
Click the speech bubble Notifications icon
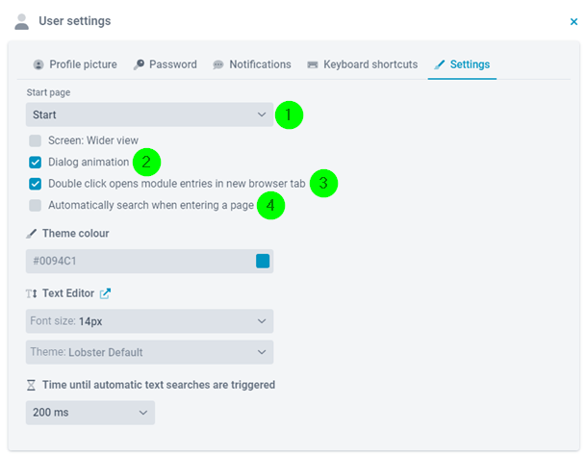click(x=218, y=65)
